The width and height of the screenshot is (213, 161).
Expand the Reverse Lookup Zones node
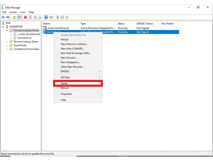(7, 42)
